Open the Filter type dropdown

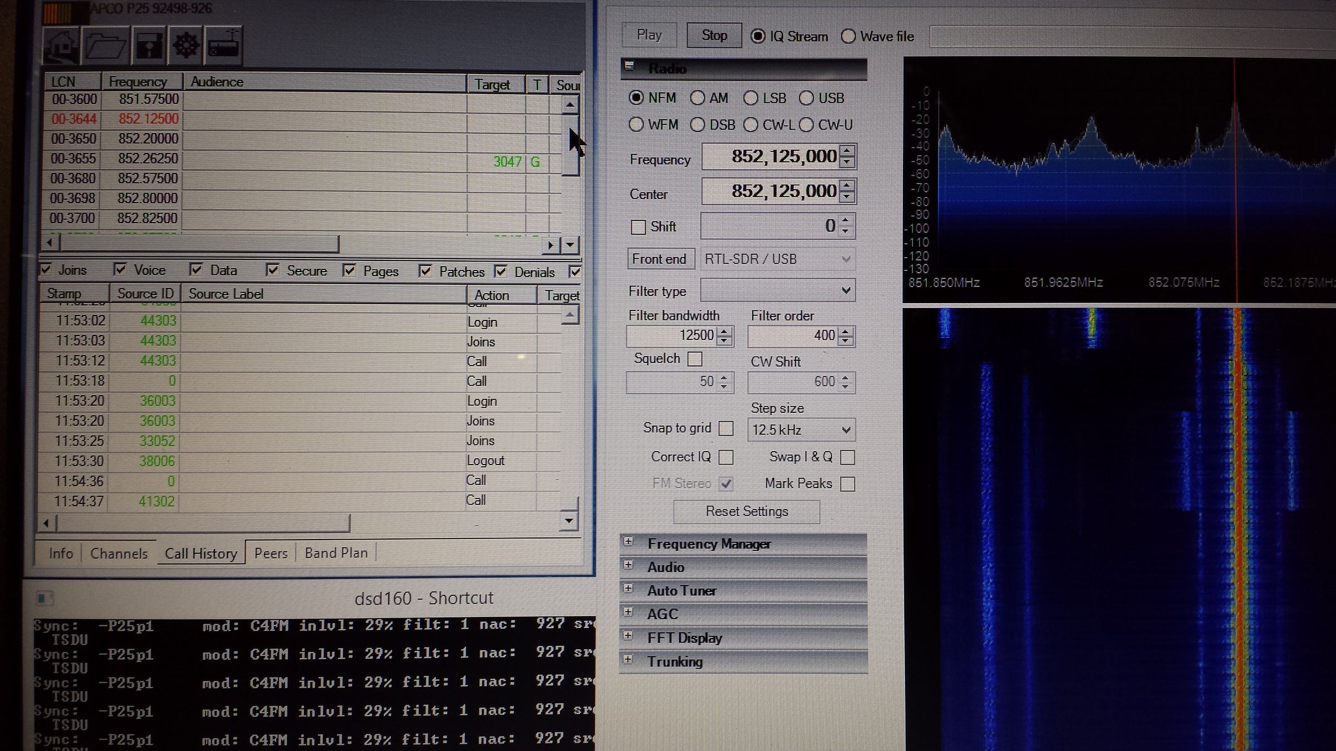[845, 291]
